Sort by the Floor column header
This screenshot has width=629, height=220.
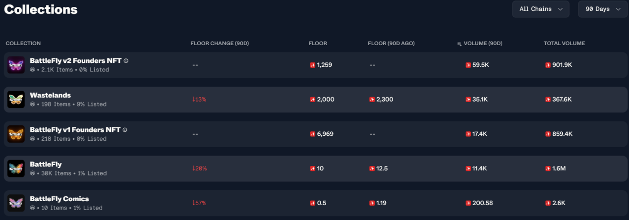point(318,44)
